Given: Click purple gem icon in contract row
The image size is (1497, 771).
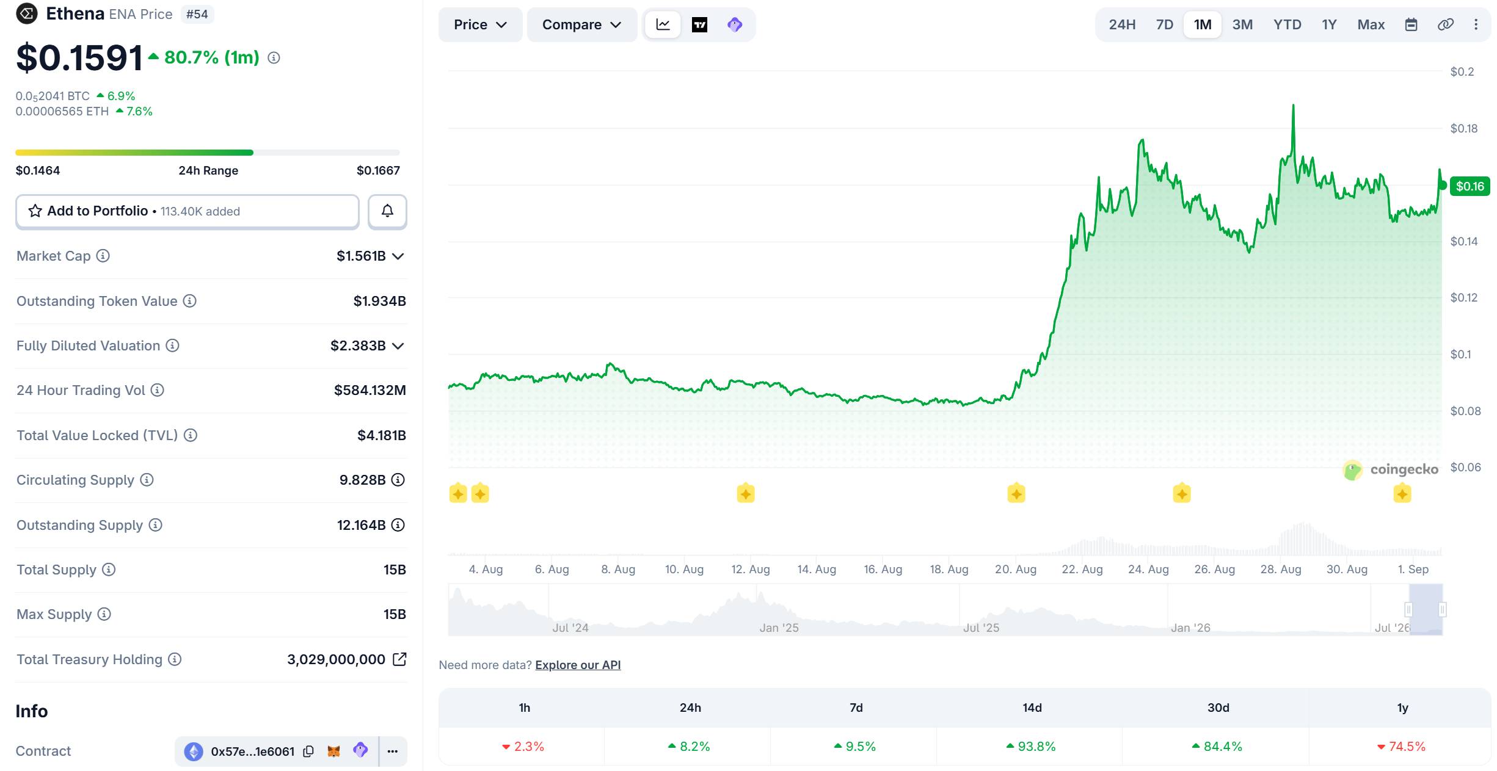Looking at the screenshot, I should [360, 750].
